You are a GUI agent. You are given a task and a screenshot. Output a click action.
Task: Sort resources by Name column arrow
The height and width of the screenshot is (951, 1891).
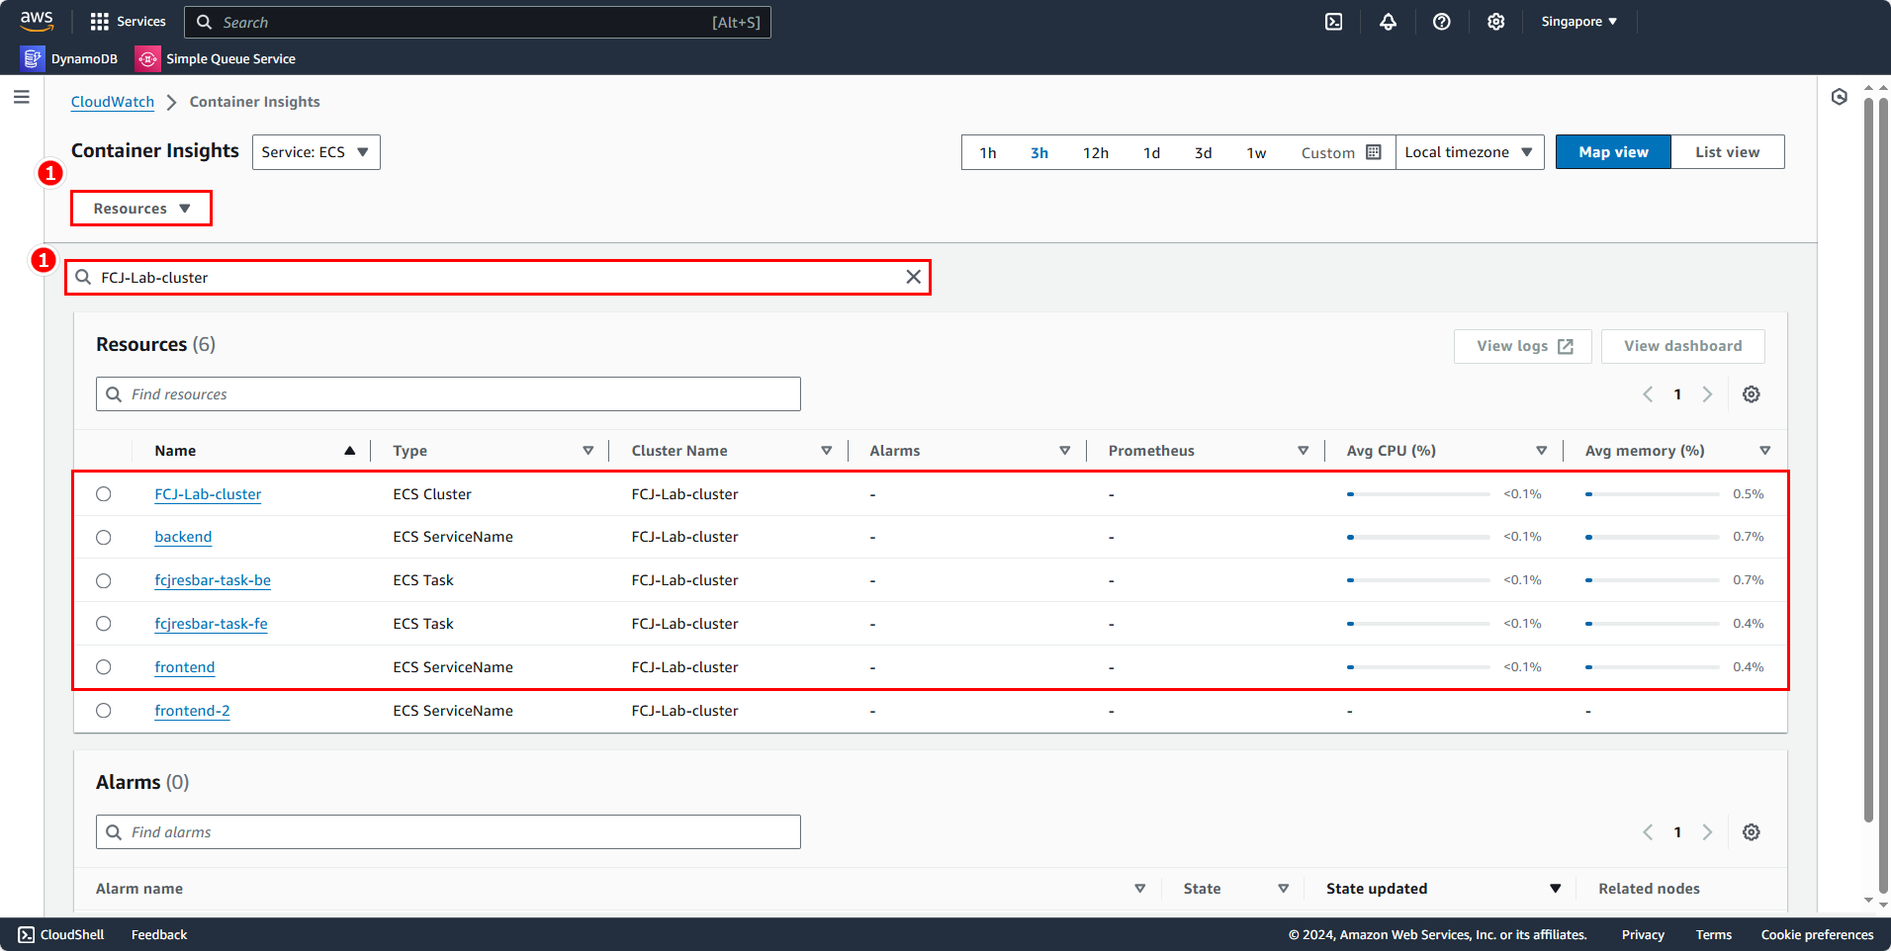pyautogui.click(x=350, y=451)
